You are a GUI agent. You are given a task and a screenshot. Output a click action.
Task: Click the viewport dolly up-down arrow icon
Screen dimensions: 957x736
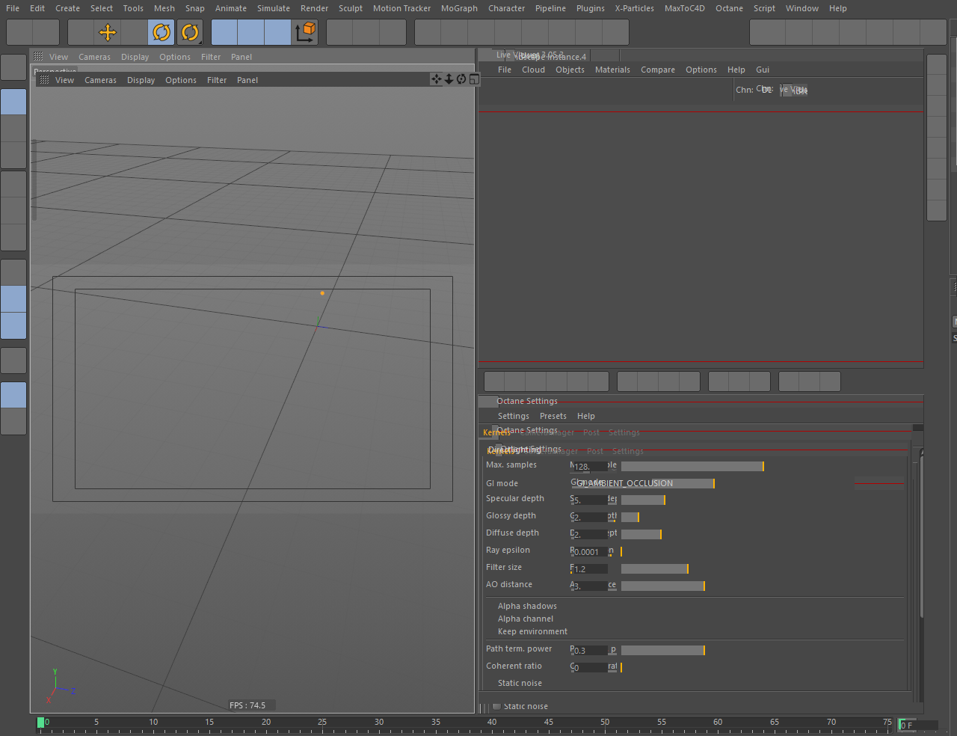coord(449,79)
